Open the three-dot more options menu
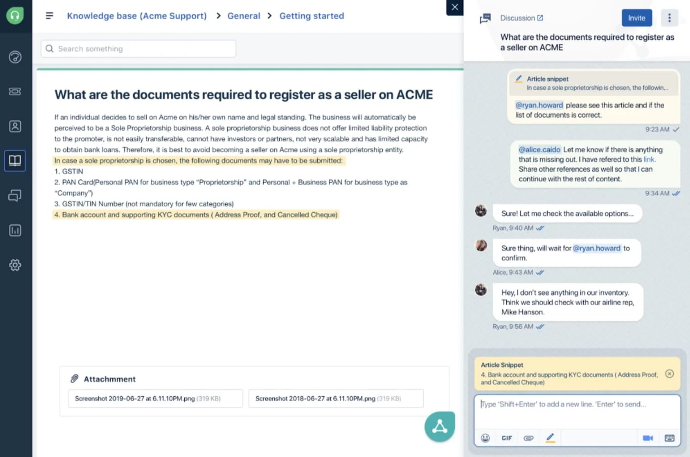 click(669, 18)
